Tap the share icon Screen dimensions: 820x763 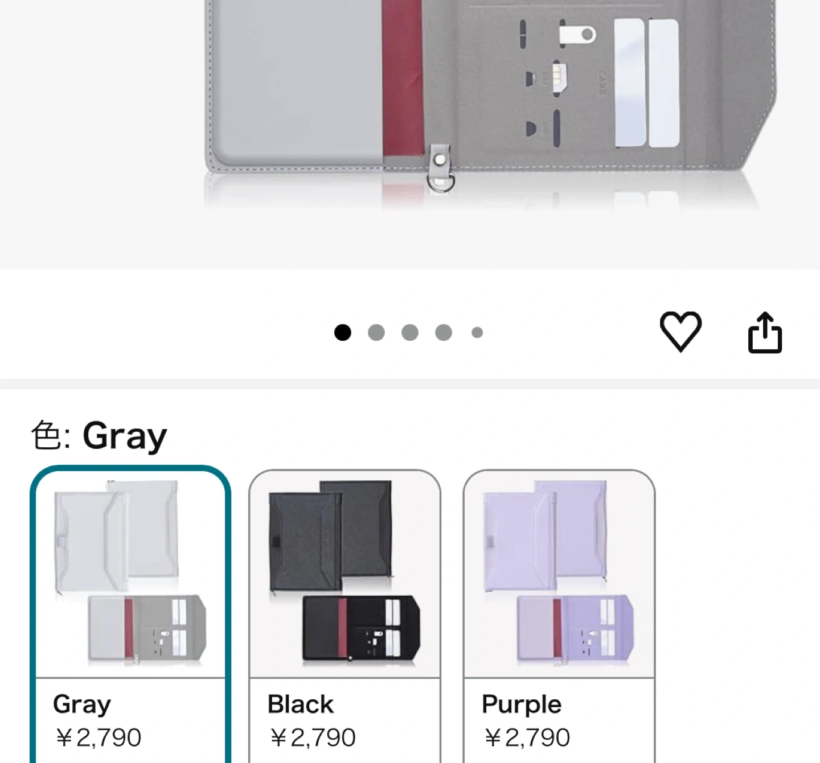click(x=765, y=332)
